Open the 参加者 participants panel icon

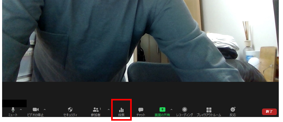96,110
